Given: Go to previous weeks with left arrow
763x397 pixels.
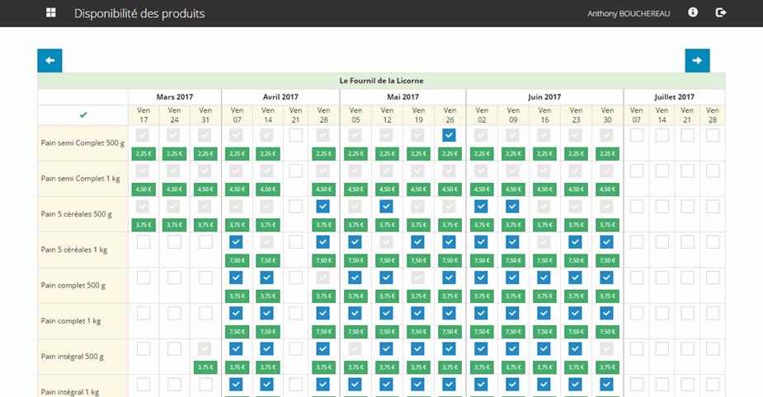Looking at the screenshot, I should (49, 60).
